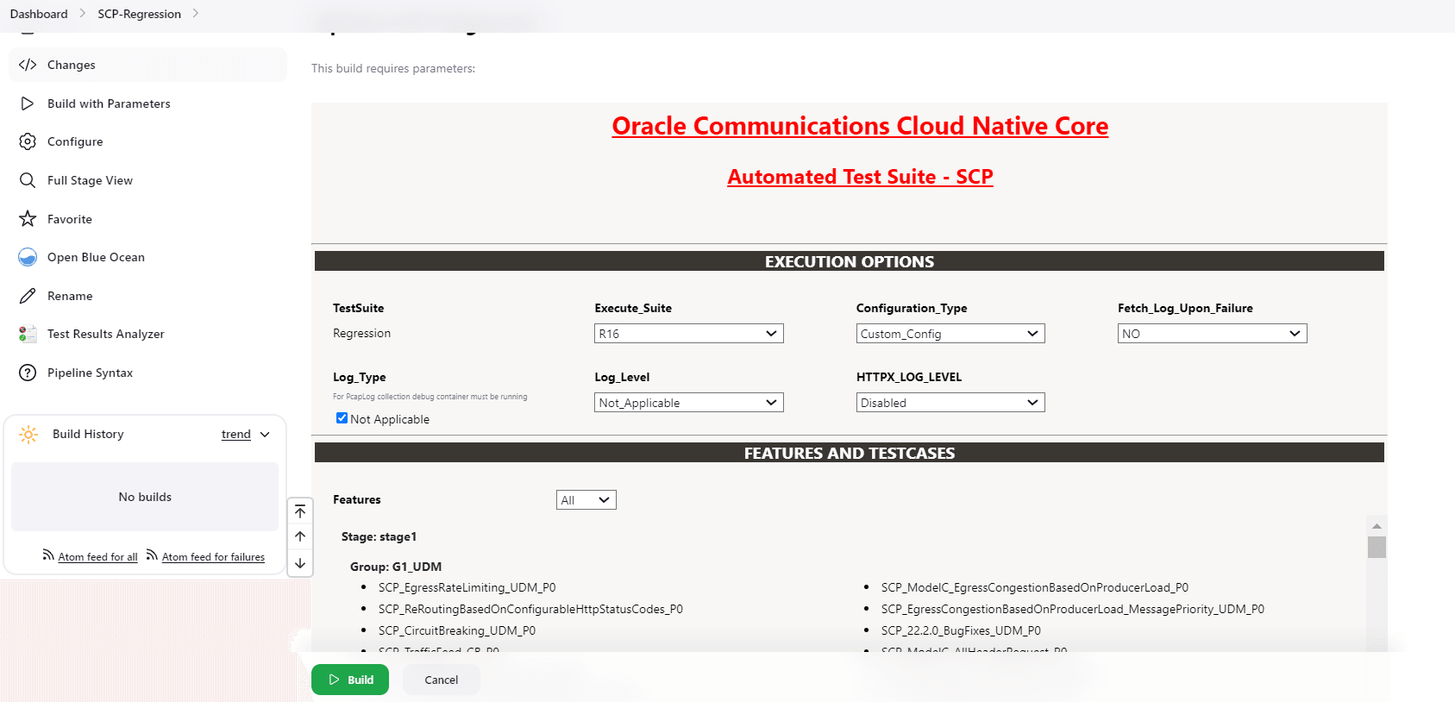Click the Changes code icon

[28, 65]
